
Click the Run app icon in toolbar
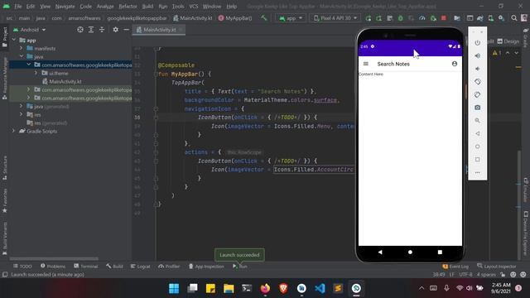368,18
